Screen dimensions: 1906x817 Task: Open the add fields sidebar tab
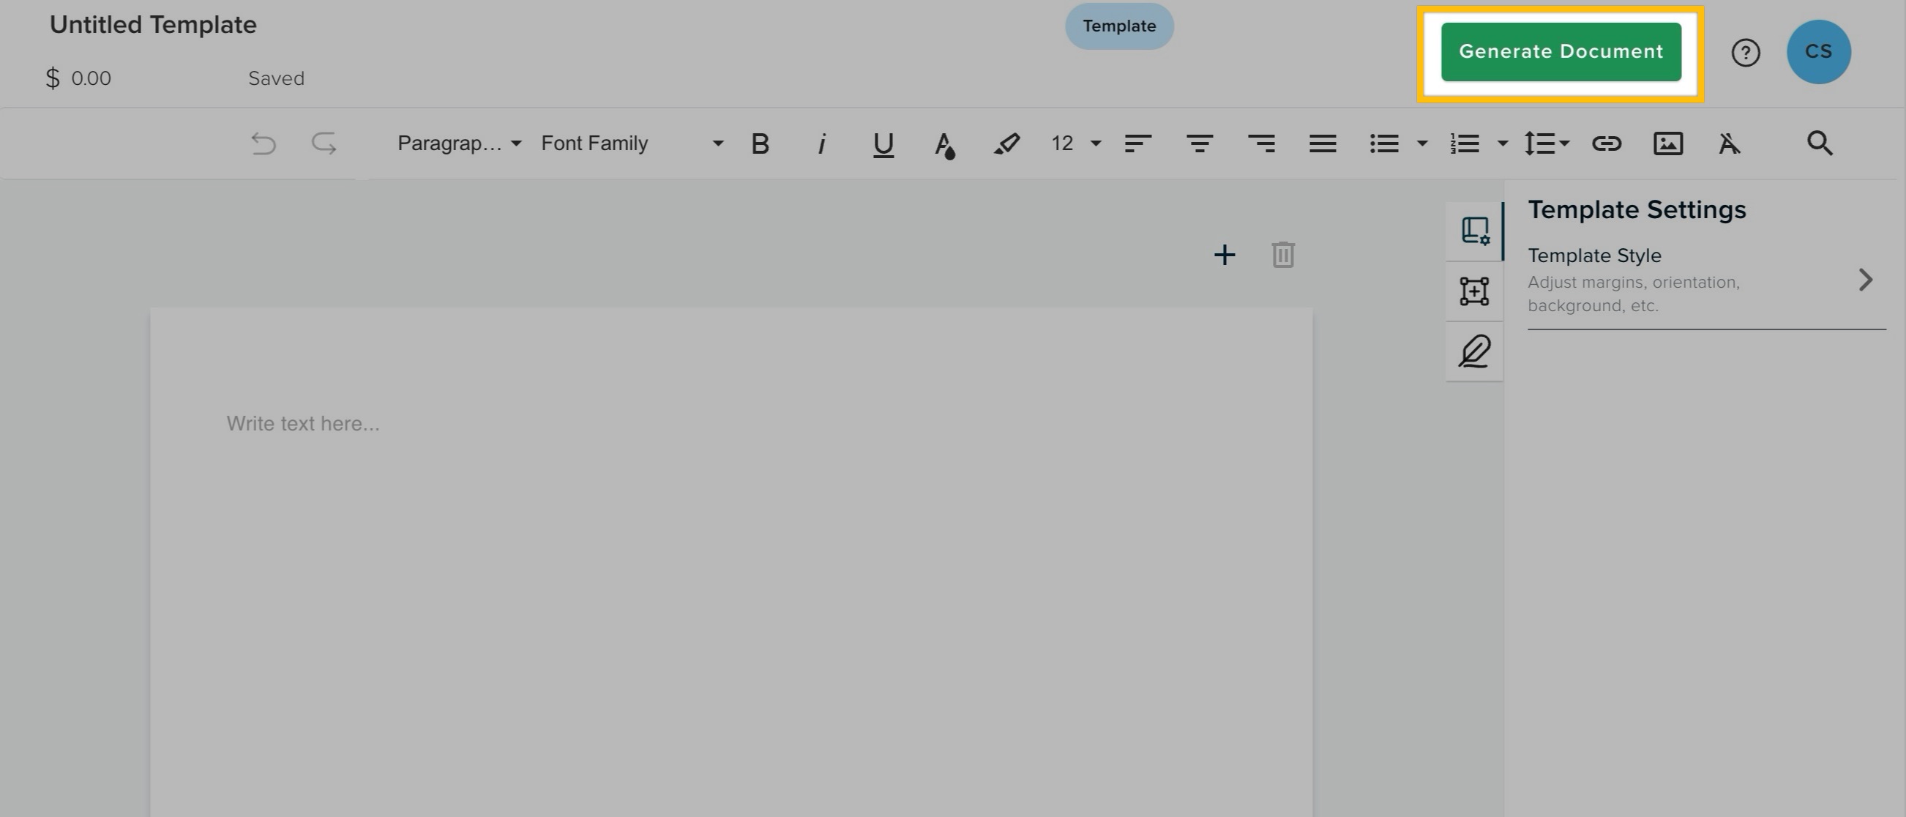pyautogui.click(x=1474, y=291)
